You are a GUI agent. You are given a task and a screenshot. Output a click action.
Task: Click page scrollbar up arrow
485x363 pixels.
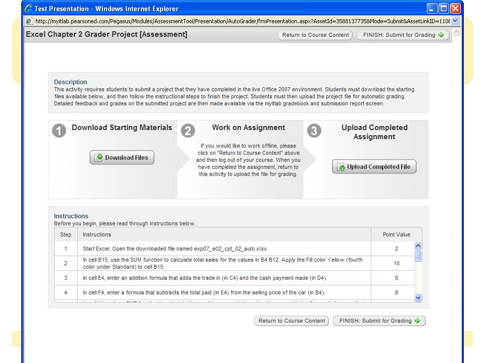pyautogui.click(x=456, y=31)
